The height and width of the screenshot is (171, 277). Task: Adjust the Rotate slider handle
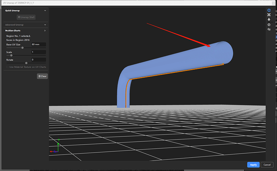click(26, 63)
